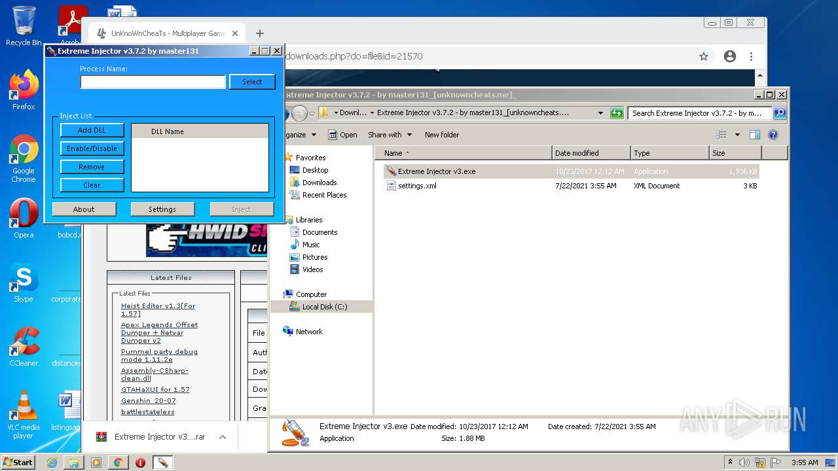
Task: Click Explorer search box
Action: click(x=700, y=113)
